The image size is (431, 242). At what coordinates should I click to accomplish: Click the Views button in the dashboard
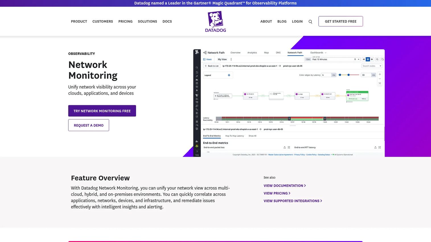[x=208, y=59]
